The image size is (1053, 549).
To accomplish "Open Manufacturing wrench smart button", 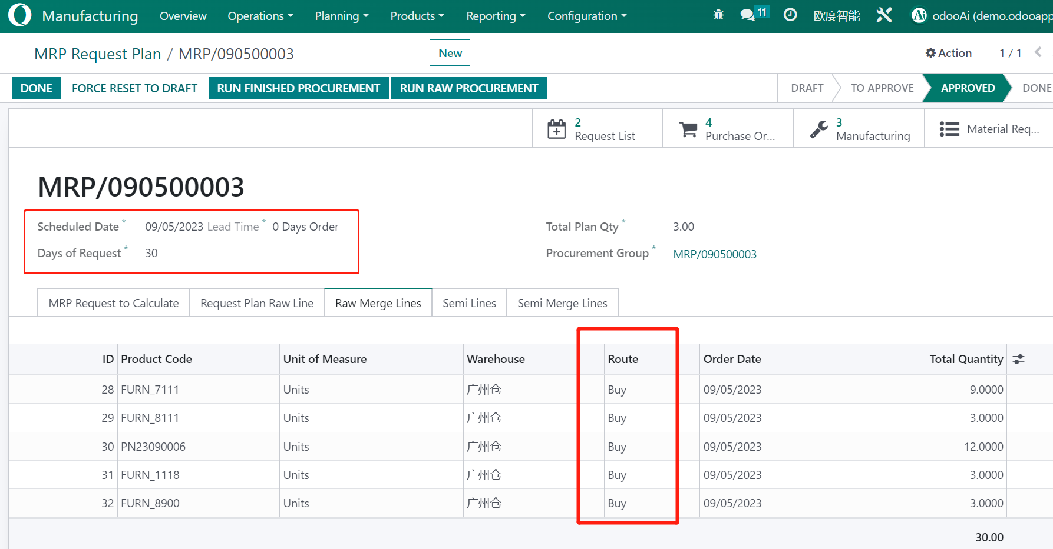I will 859,129.
